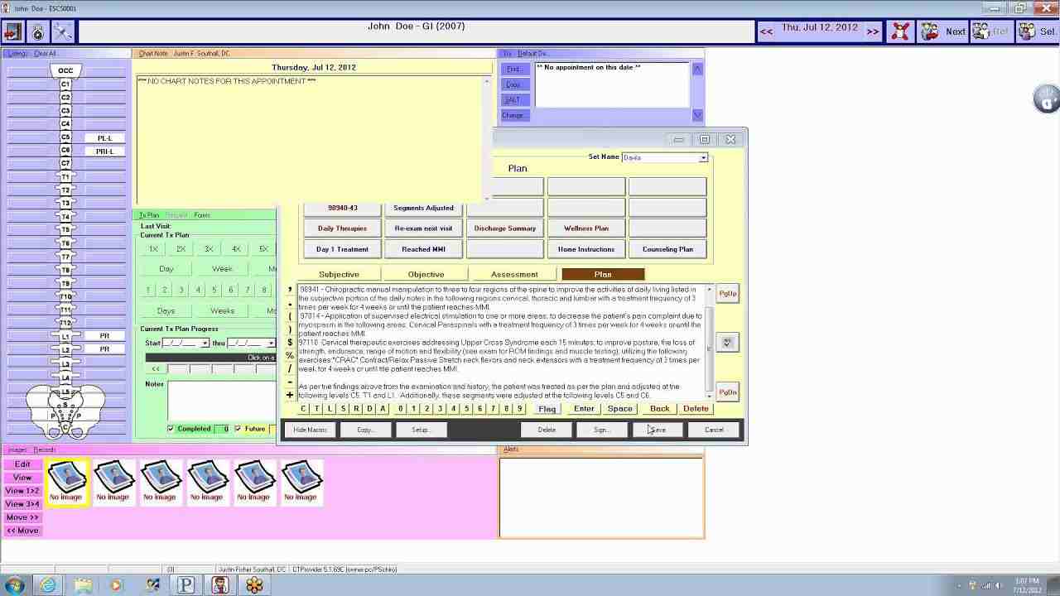Check the Completed checkbox in Tx Plan panel
The image size is (1060, 596).
click(x=171, y=428)
